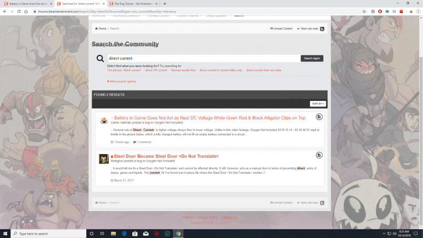Click the 'March 21, 2017' date
The height and width of the screenshot is (238, 423).
point(122,180)
